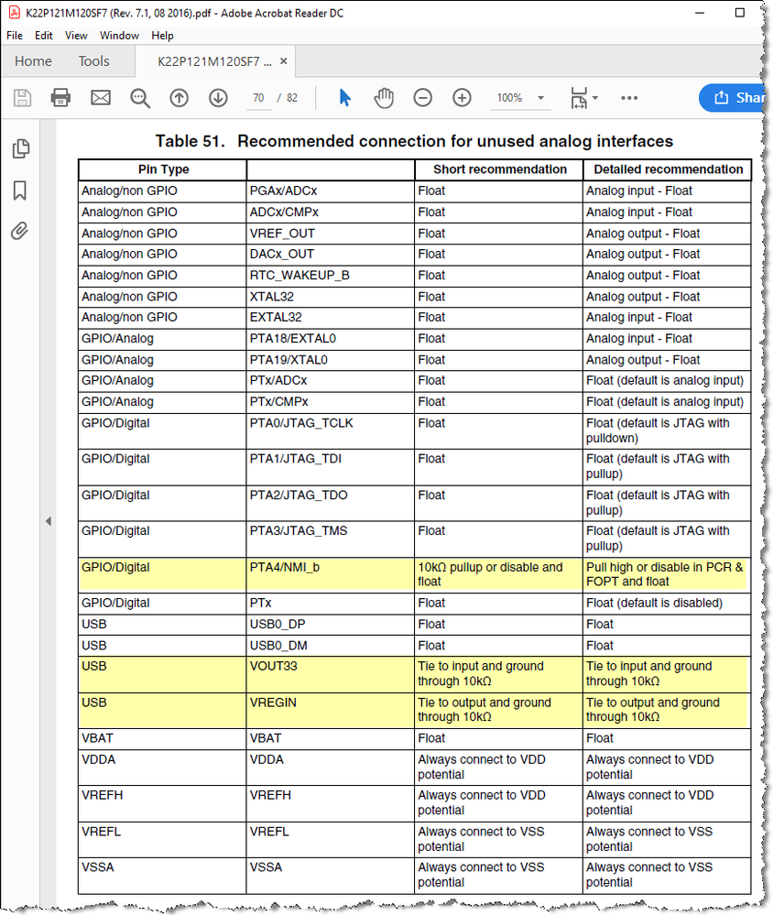Click the PTA0/JTAG_TCLK cell
Image resolution: width=773 pixels, height=915 pixels.
click(331, 430)
